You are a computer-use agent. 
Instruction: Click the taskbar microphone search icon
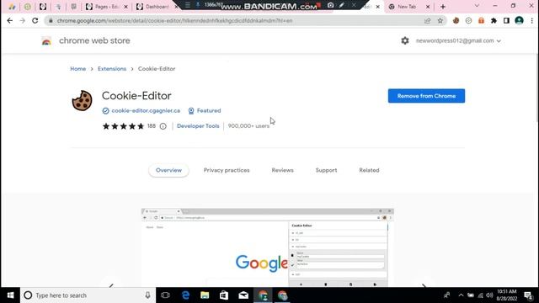pyautogui.click(x=148, y=295)
